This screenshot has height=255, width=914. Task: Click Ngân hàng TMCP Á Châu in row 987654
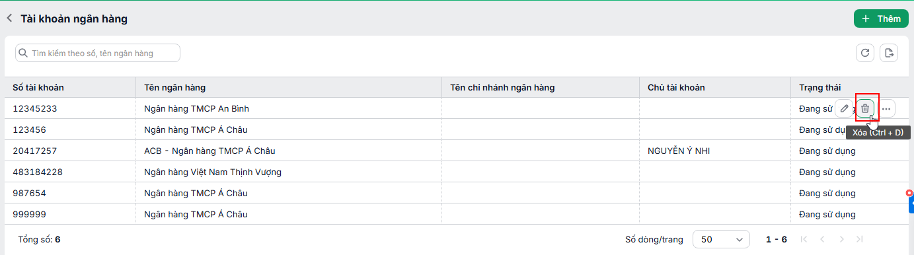pyautogui.click(x=196, y=193)
